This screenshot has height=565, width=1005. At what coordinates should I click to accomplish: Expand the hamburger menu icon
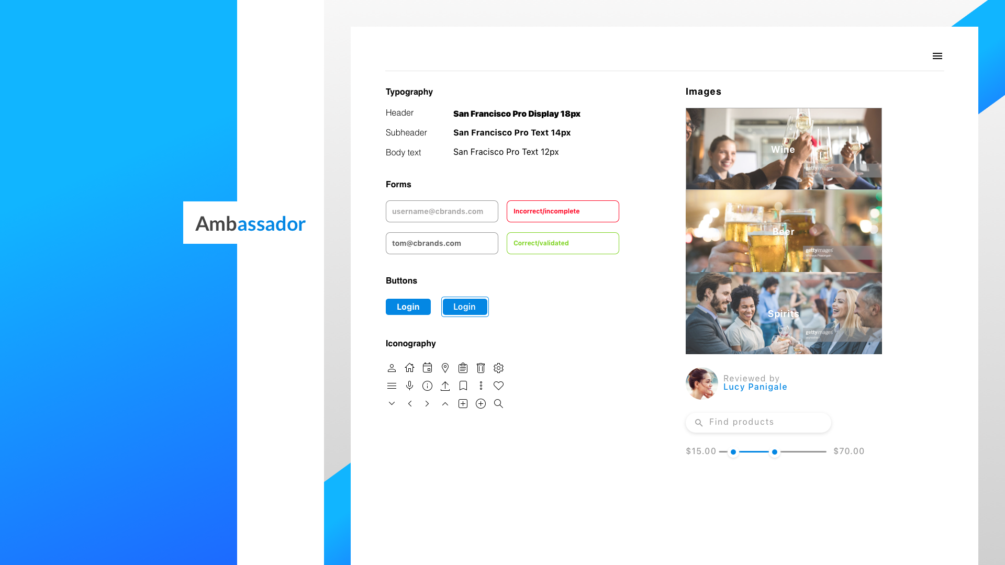[x=936, y=56]
